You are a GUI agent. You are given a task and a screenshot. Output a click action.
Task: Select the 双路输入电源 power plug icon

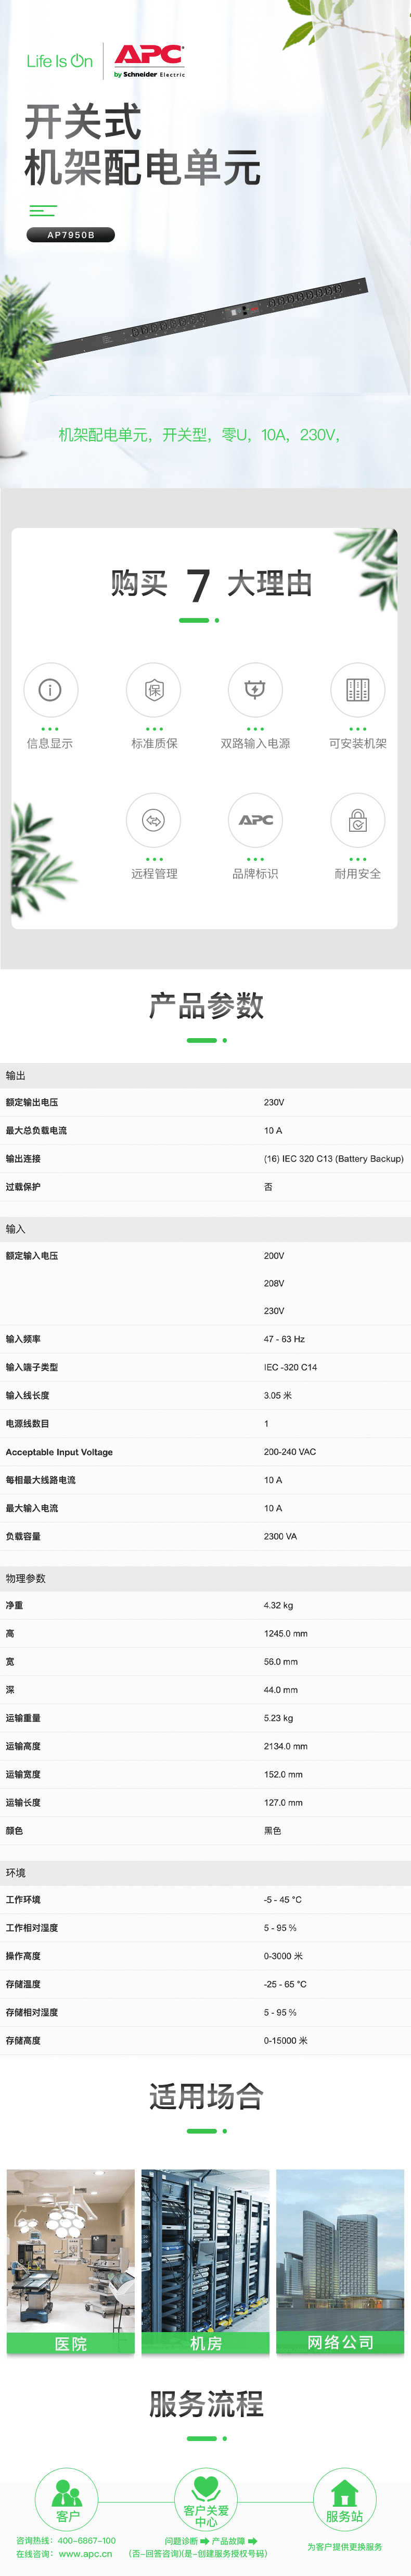[255, 689]
